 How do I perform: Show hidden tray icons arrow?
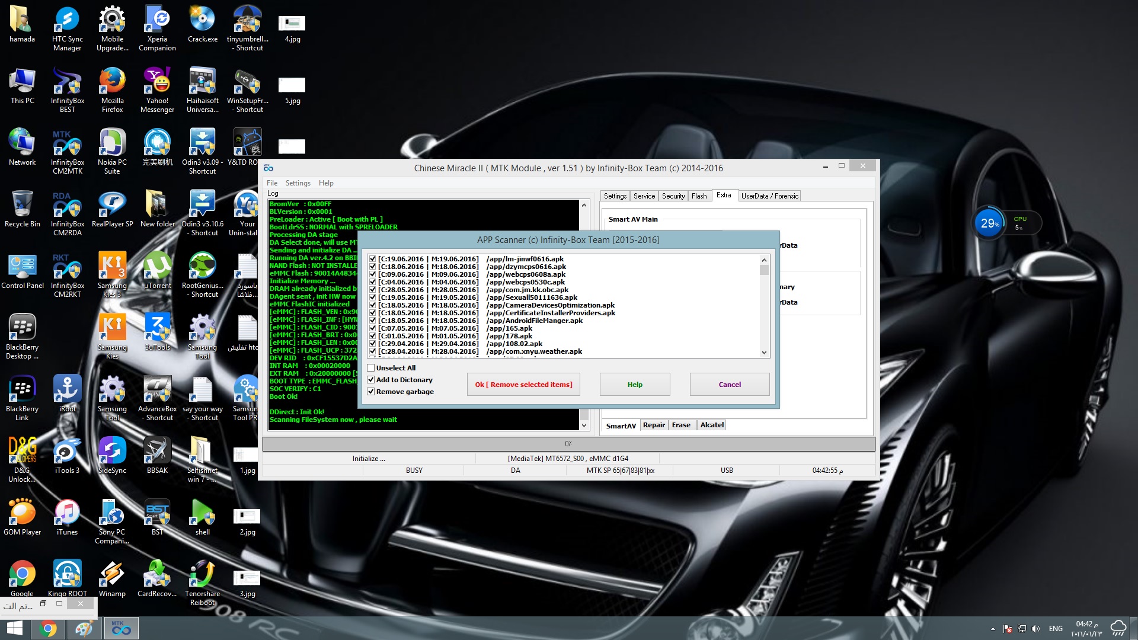tap(993, 629)
